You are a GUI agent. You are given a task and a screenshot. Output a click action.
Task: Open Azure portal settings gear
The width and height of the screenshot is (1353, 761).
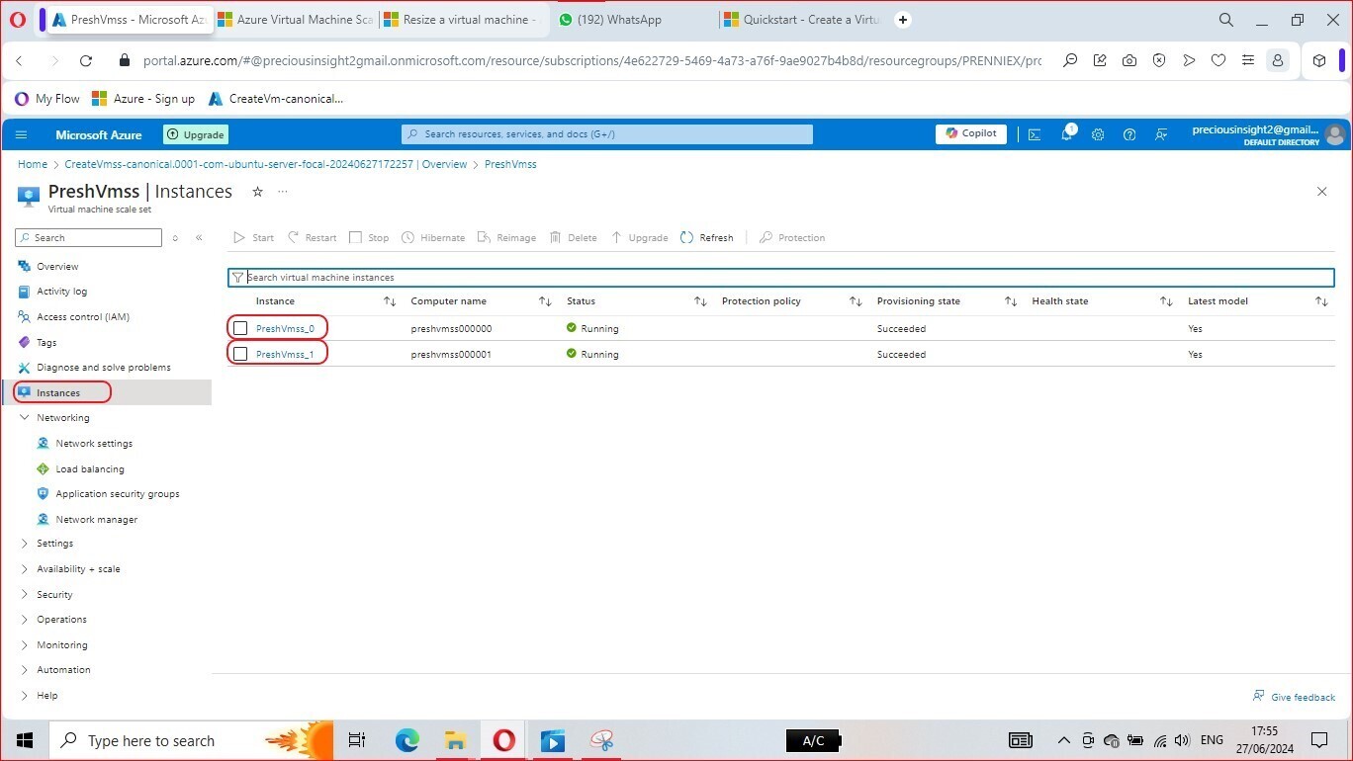coord(1098,134)
